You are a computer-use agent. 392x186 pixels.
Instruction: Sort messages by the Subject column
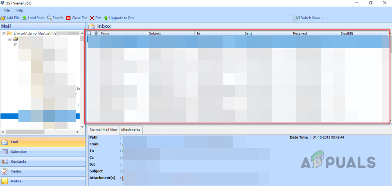click(x=171, y=33)
